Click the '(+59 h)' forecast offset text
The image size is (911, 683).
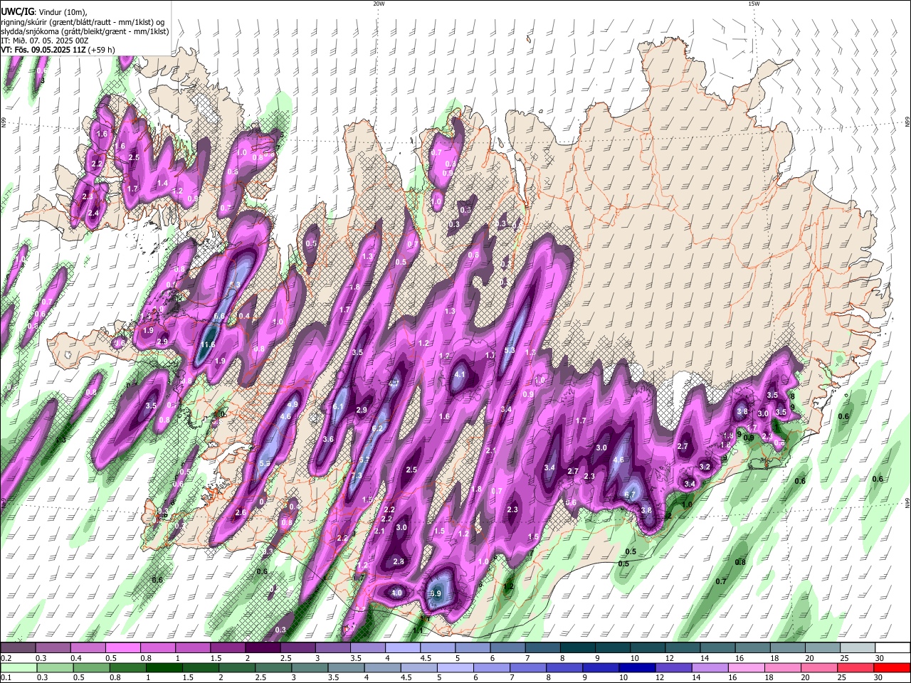pos(102,50)
